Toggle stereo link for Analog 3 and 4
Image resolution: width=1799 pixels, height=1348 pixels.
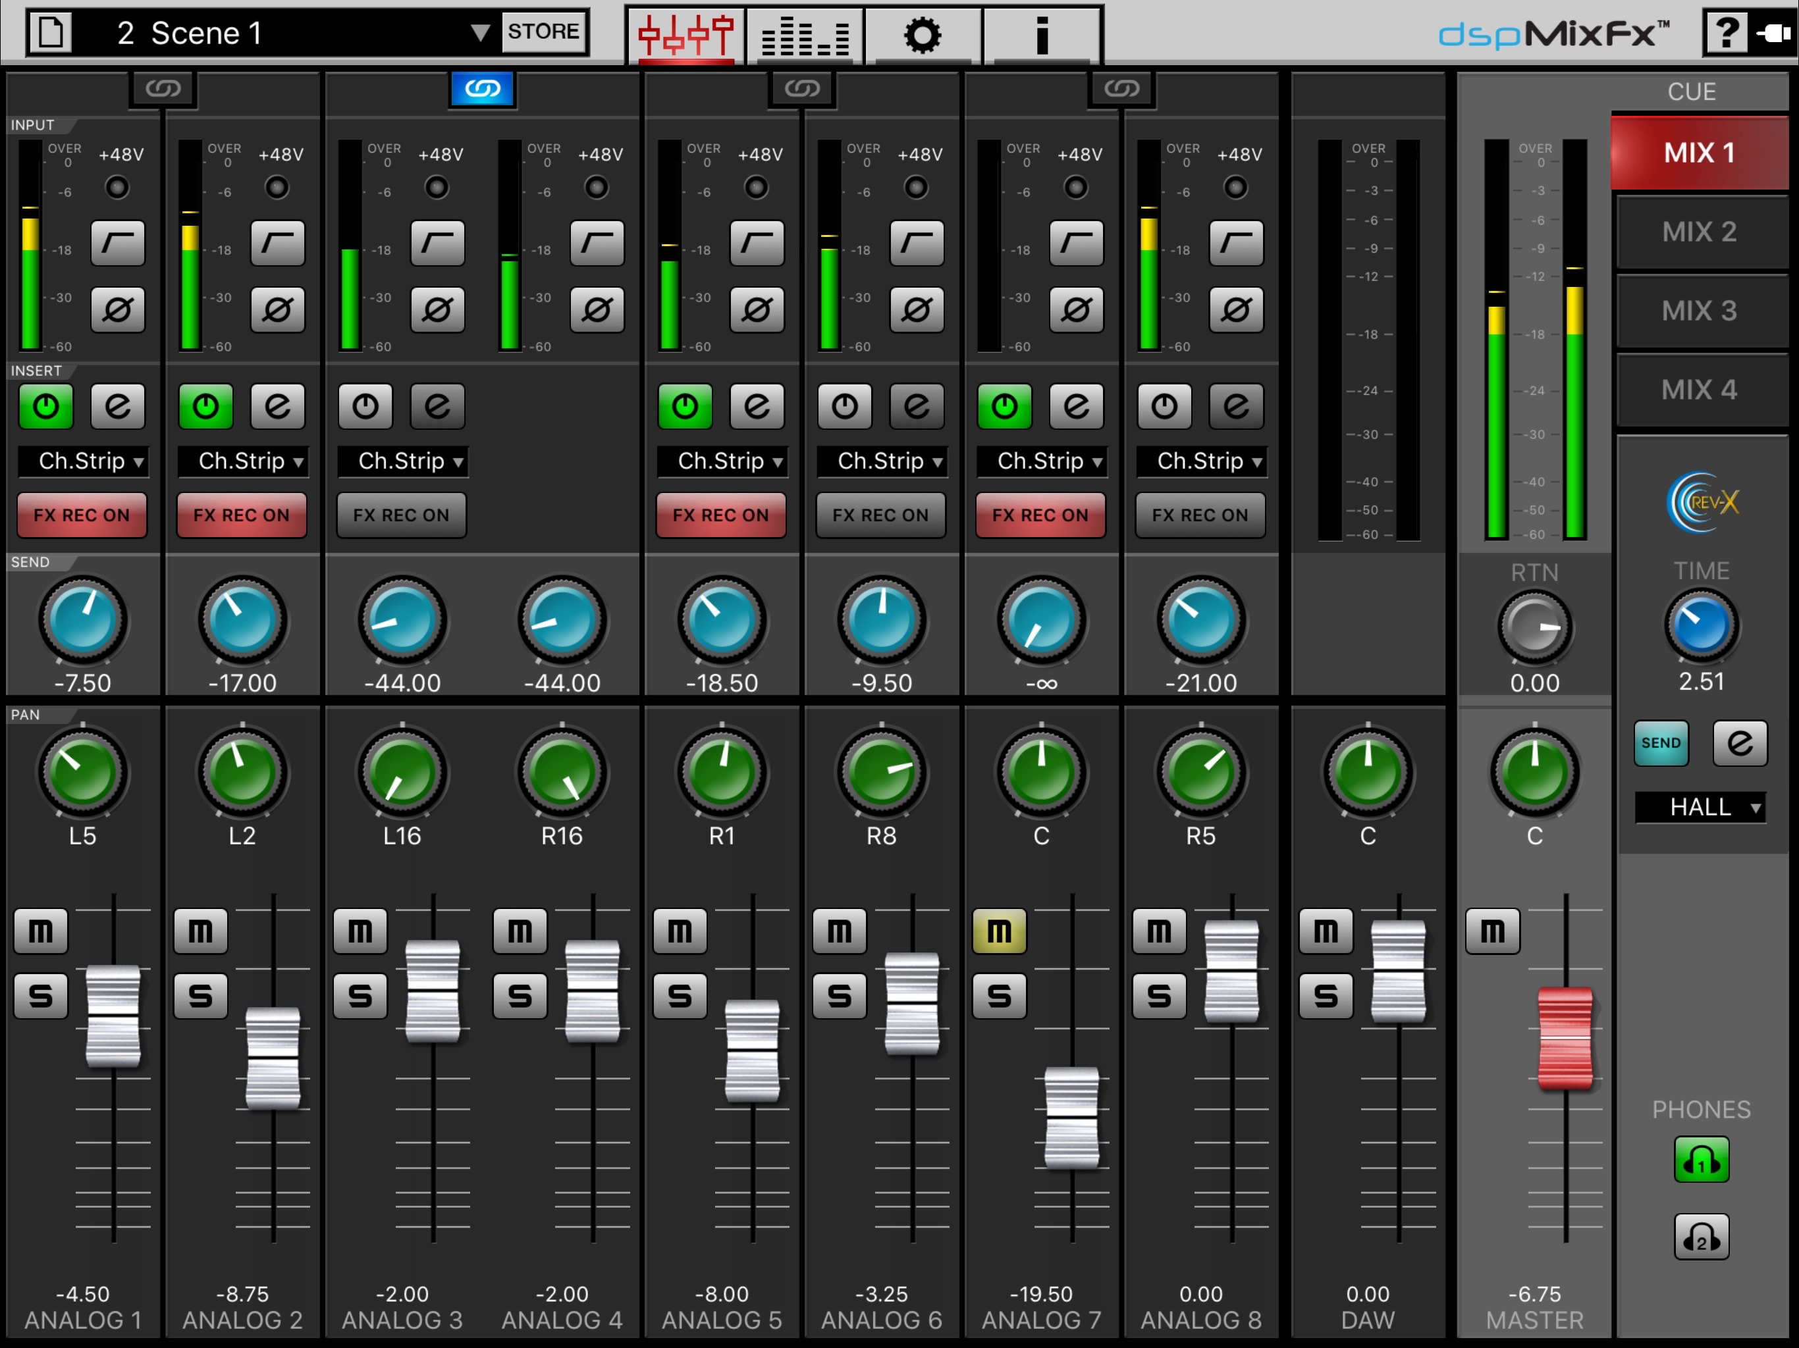pos(482,89)
